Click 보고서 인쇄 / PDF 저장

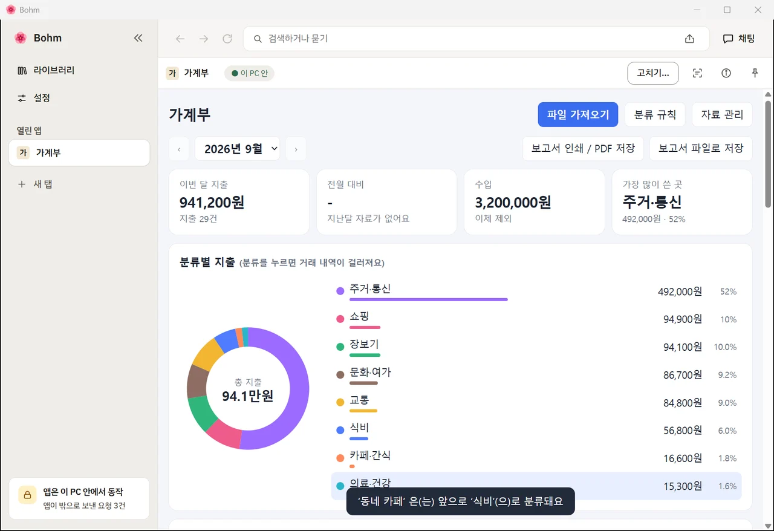[583, 149]
